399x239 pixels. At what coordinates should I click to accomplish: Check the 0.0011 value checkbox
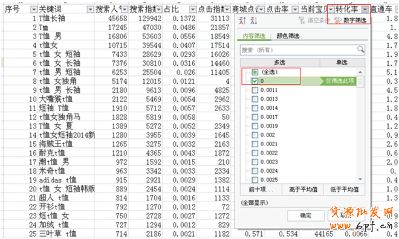(255, 90)
